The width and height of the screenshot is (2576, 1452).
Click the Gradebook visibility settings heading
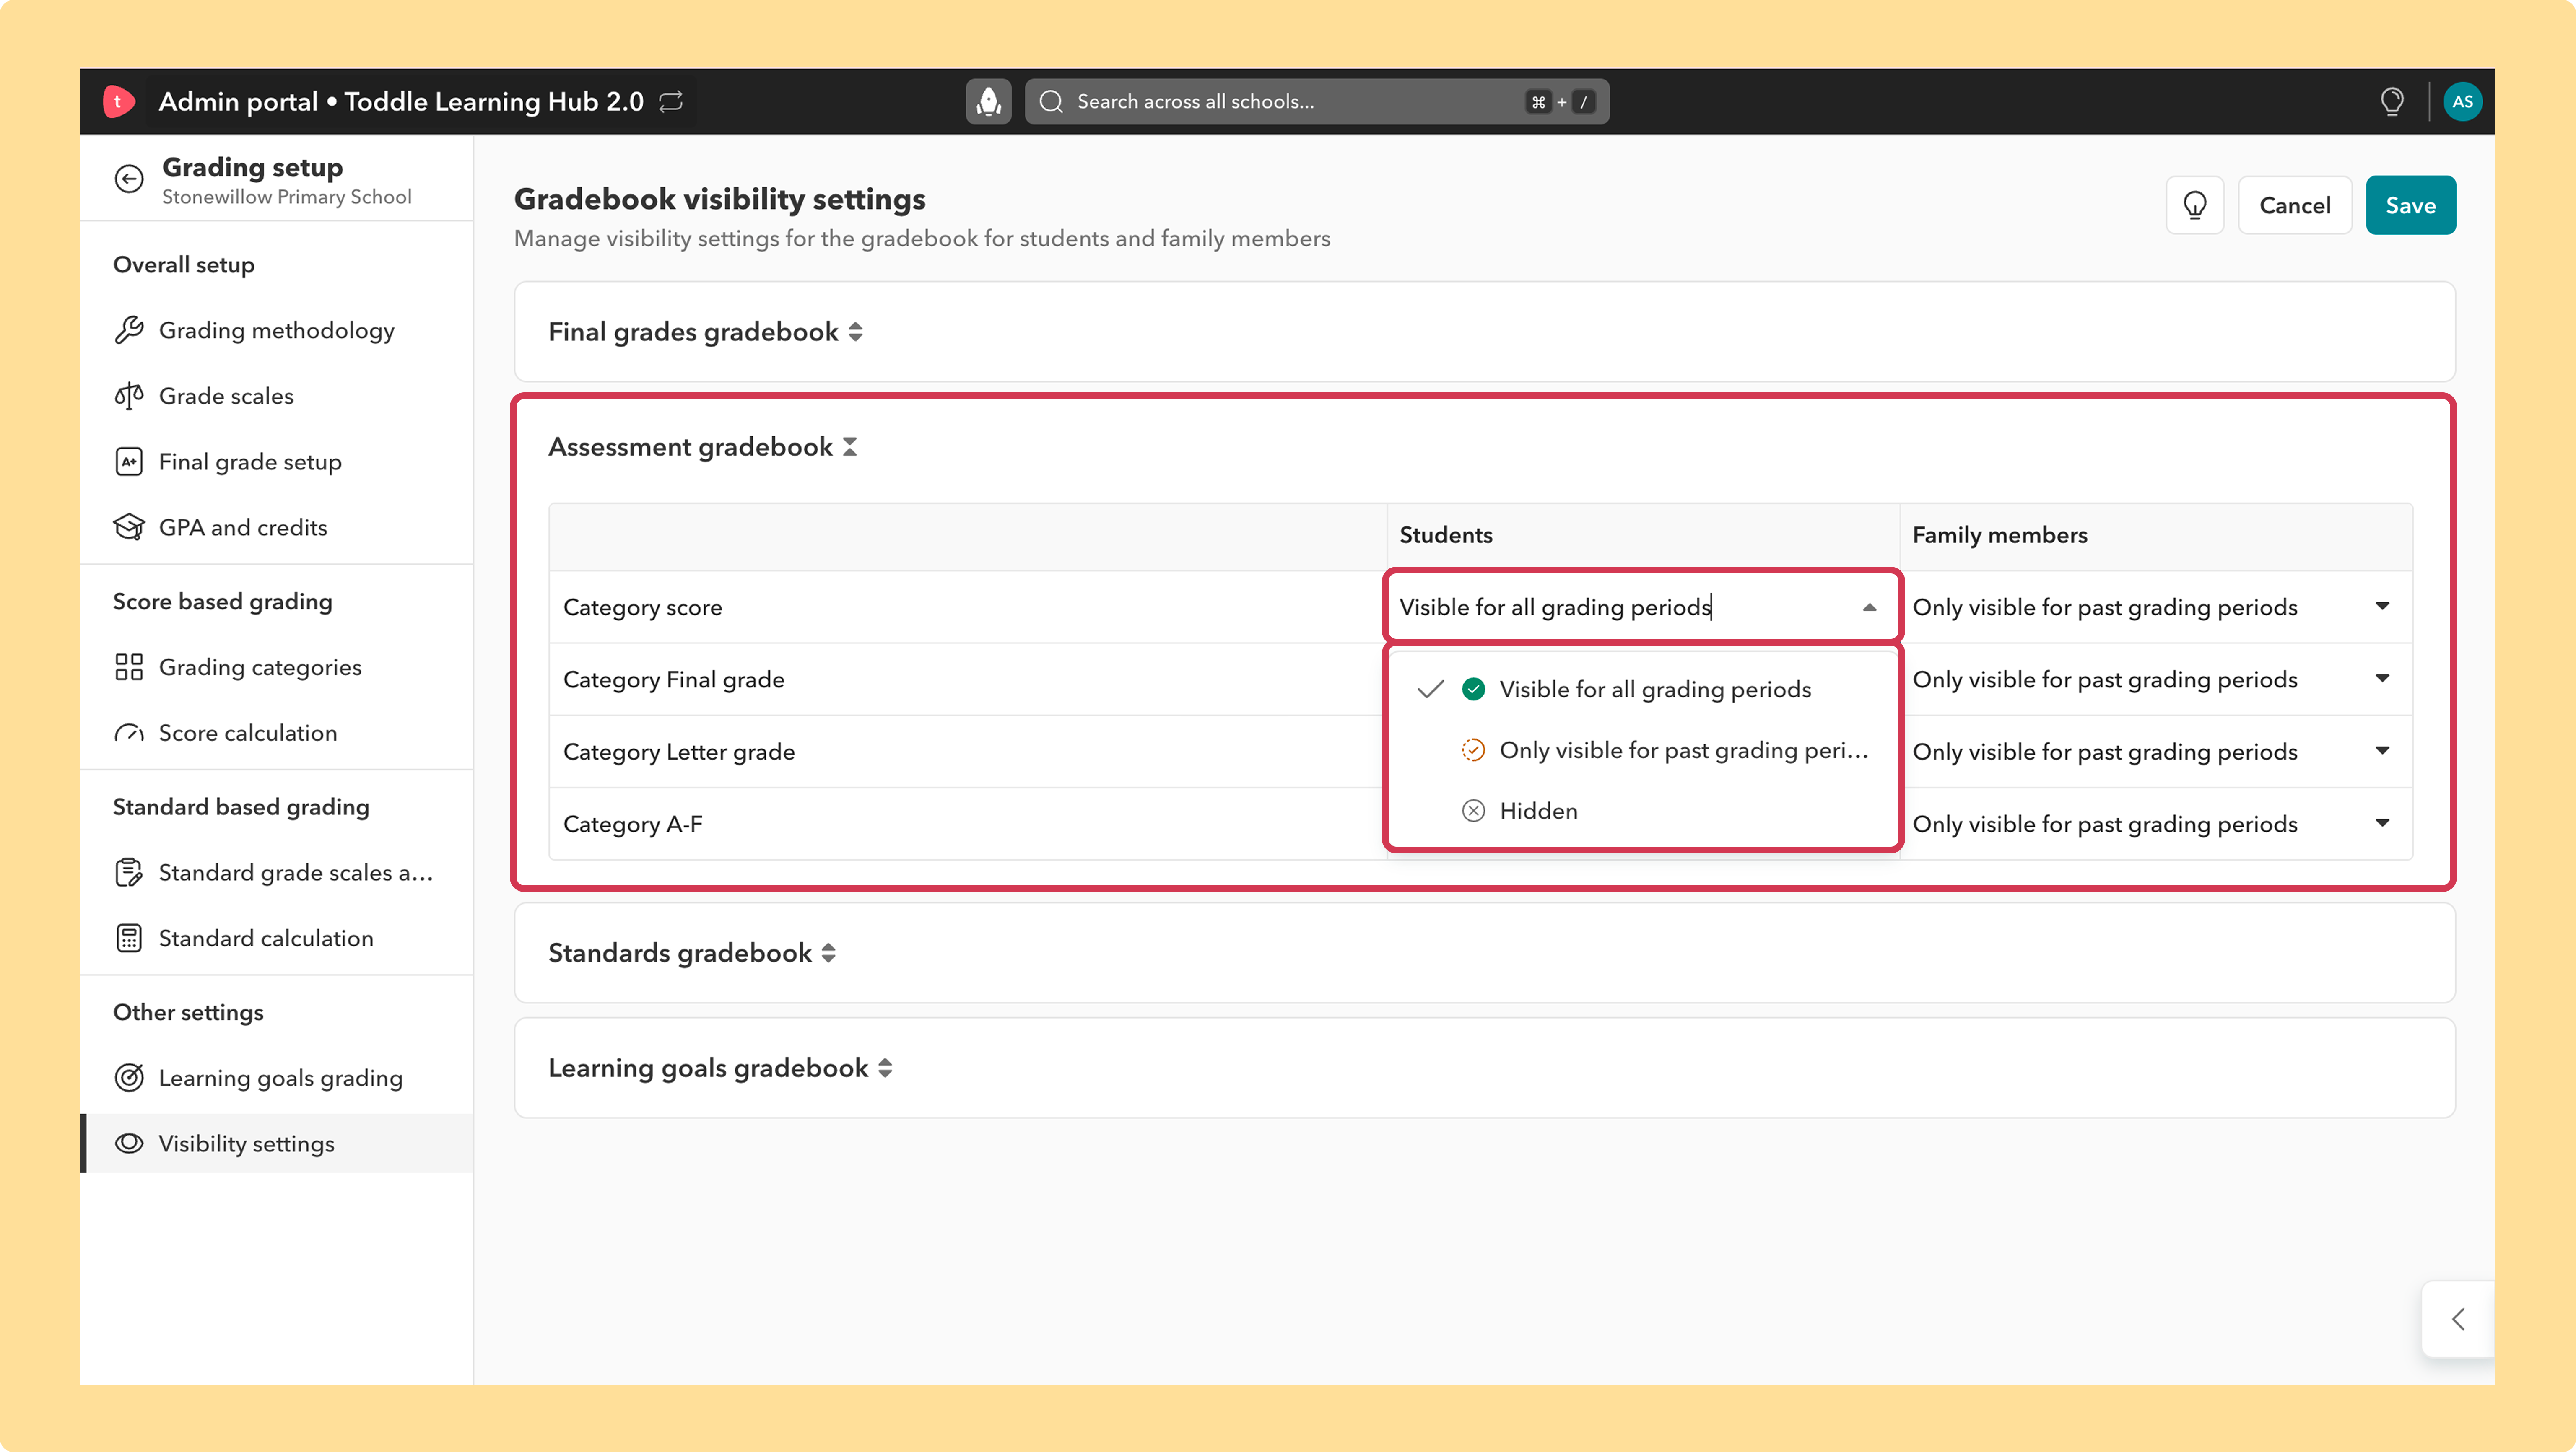[720, 199]
